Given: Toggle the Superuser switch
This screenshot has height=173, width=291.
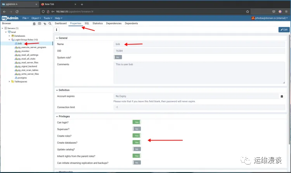Looking at the screenshot, I should click(x=137, y=129).
